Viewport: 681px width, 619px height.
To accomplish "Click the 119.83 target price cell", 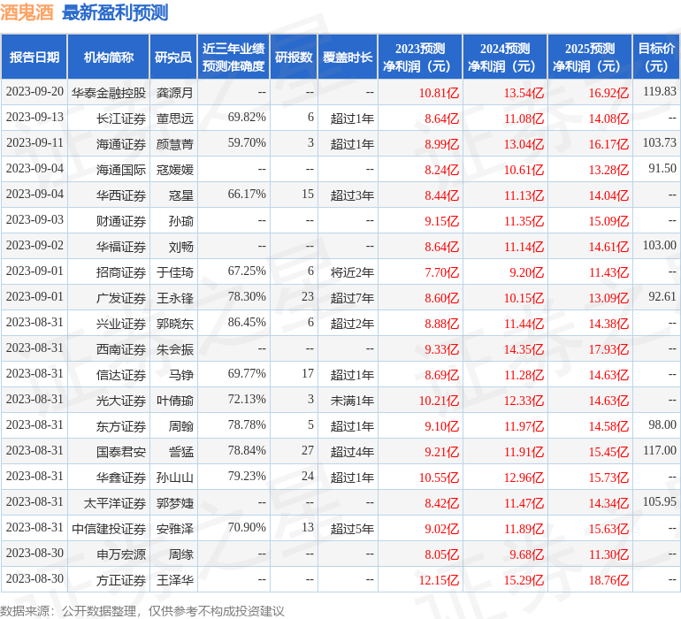I will pos(660,92).
